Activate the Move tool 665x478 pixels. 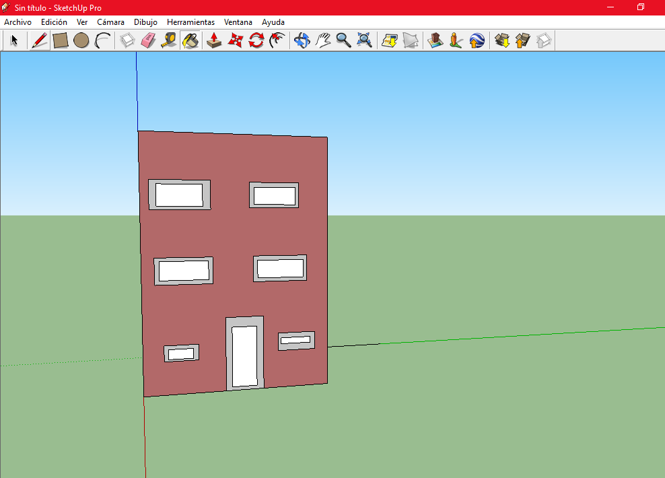pos(235,41)
